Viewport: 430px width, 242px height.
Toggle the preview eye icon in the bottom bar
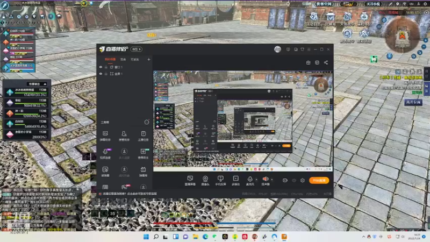pyautogui.click(x=294, y=180)
